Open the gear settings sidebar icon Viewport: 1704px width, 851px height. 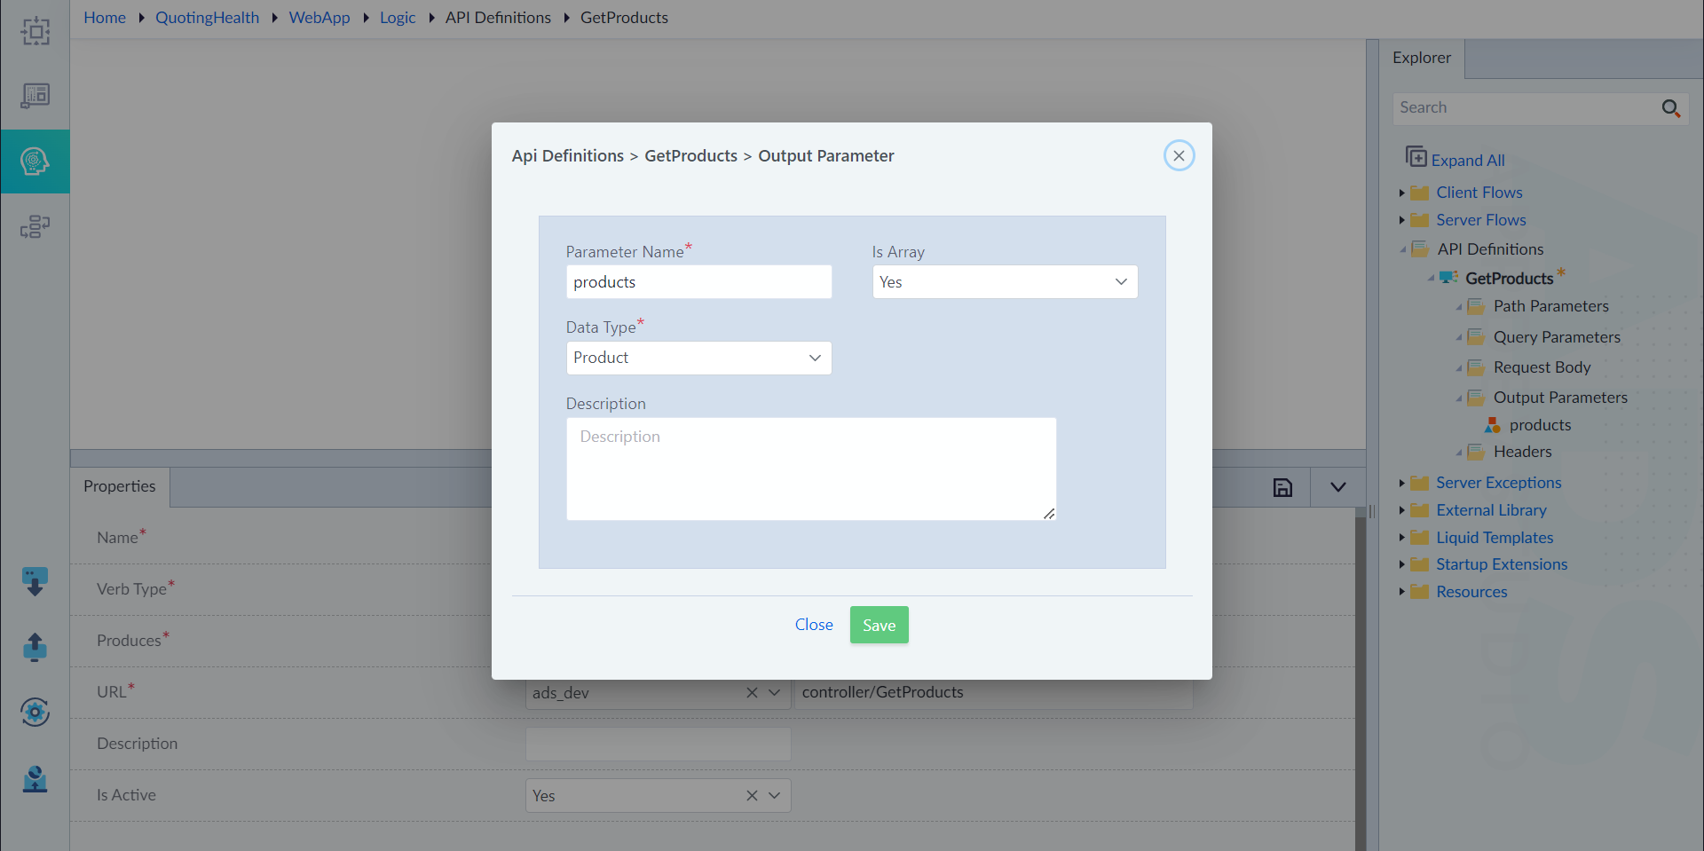click(35, 712)
